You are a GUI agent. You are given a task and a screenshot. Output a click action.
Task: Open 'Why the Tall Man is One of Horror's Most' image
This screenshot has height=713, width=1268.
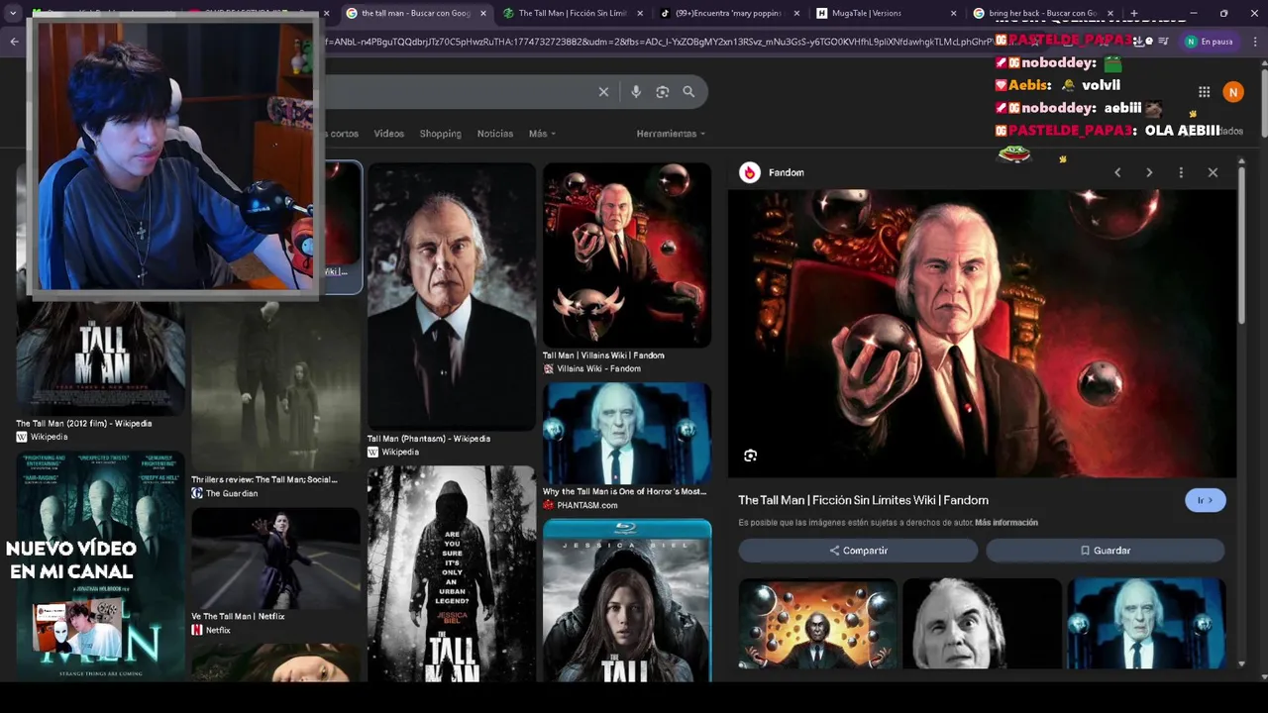click(x=627, y=433)
